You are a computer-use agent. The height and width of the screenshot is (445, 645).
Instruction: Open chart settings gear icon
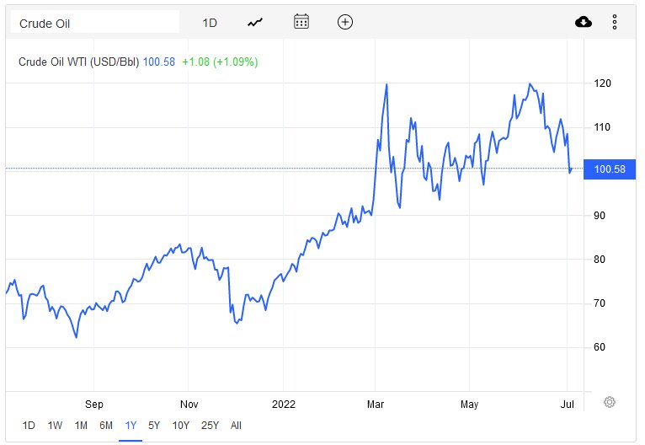(x=610, y=402)
